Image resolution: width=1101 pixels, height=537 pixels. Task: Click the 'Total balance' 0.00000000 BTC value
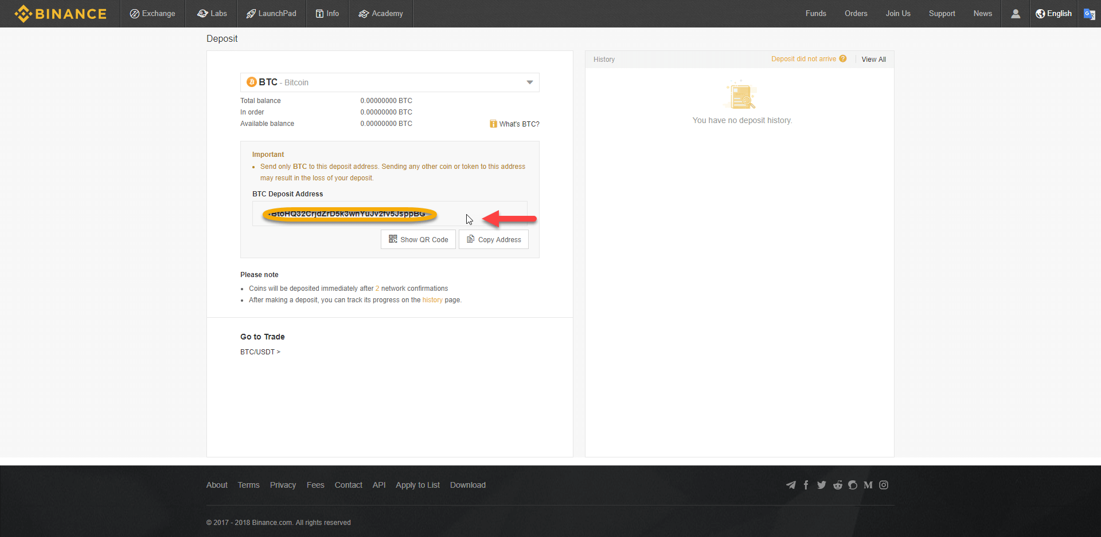coord(386,101)
